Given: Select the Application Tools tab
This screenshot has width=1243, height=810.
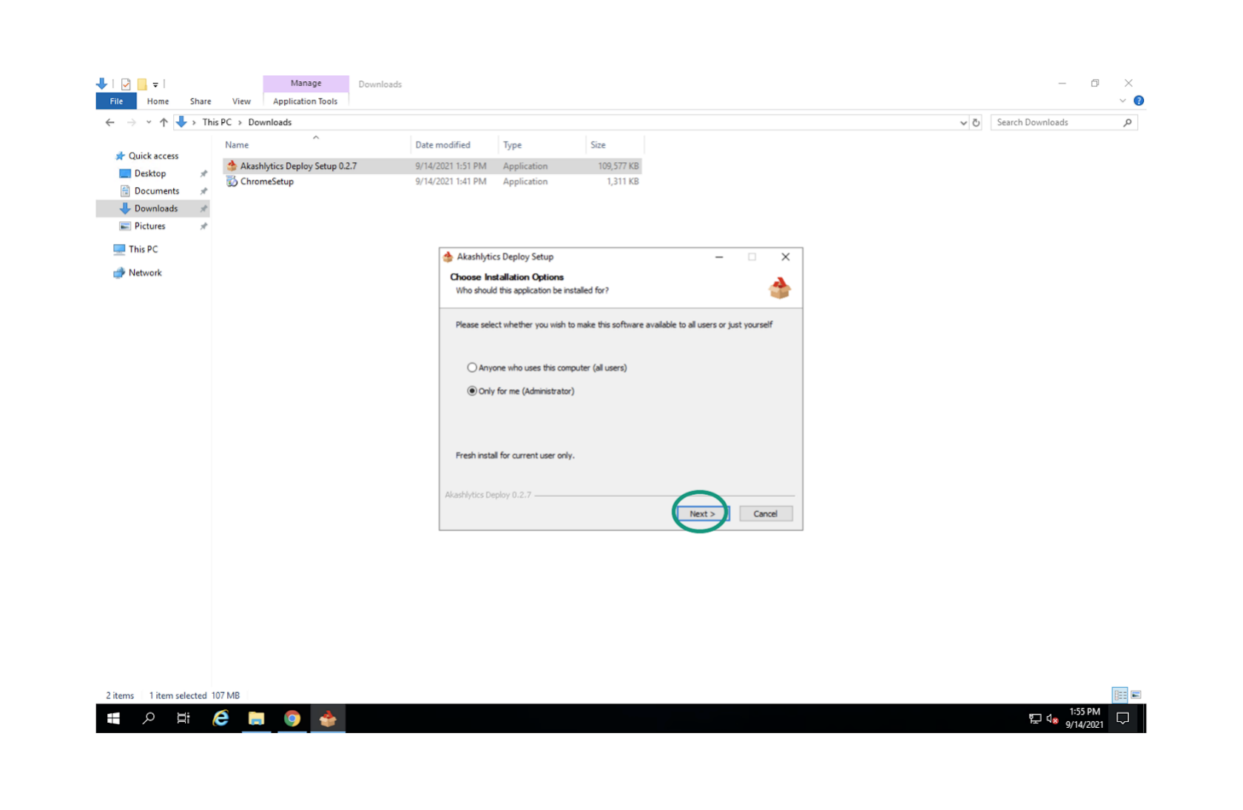Looking at the screenshot, I should (x=305, y=101).
